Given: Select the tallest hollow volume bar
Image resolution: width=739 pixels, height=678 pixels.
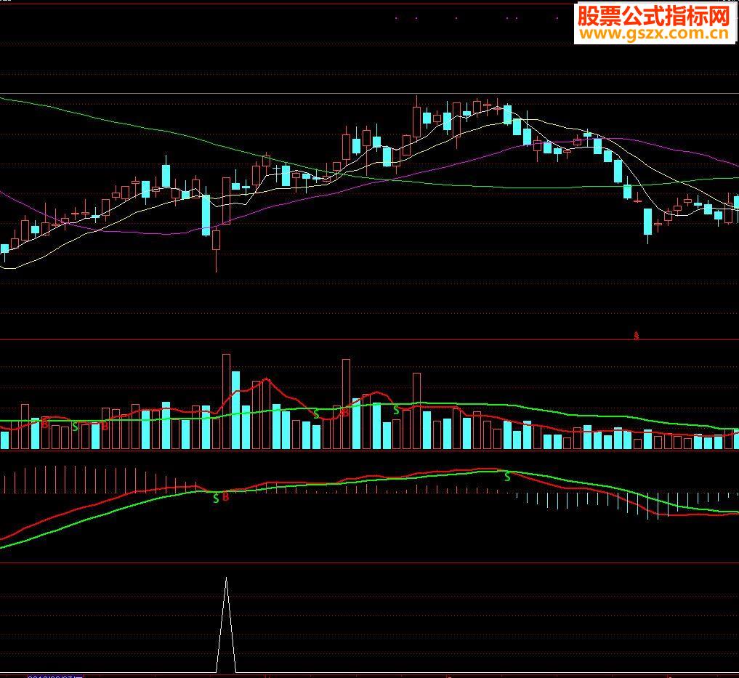Looking at the screenshot, I should pos(226,401).
